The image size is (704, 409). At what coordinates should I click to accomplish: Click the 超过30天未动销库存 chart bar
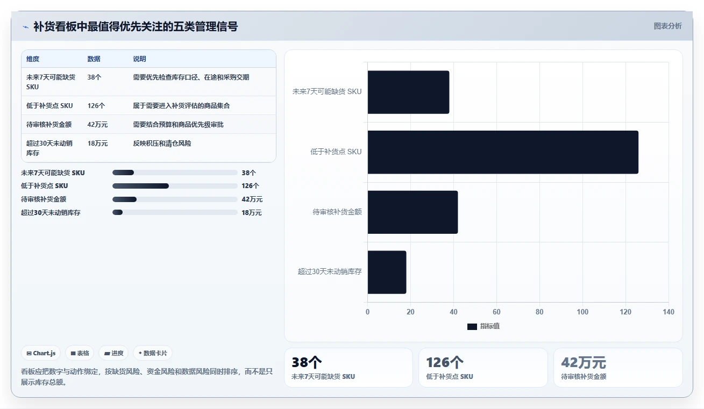tap(387, 272)
